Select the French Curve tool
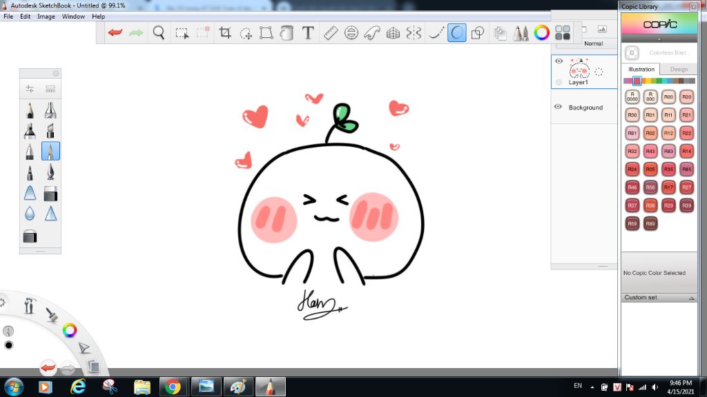 (x=372, y=32)
